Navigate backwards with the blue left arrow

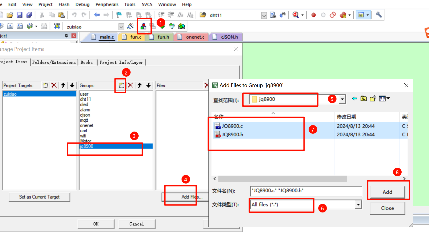(97, 15)
